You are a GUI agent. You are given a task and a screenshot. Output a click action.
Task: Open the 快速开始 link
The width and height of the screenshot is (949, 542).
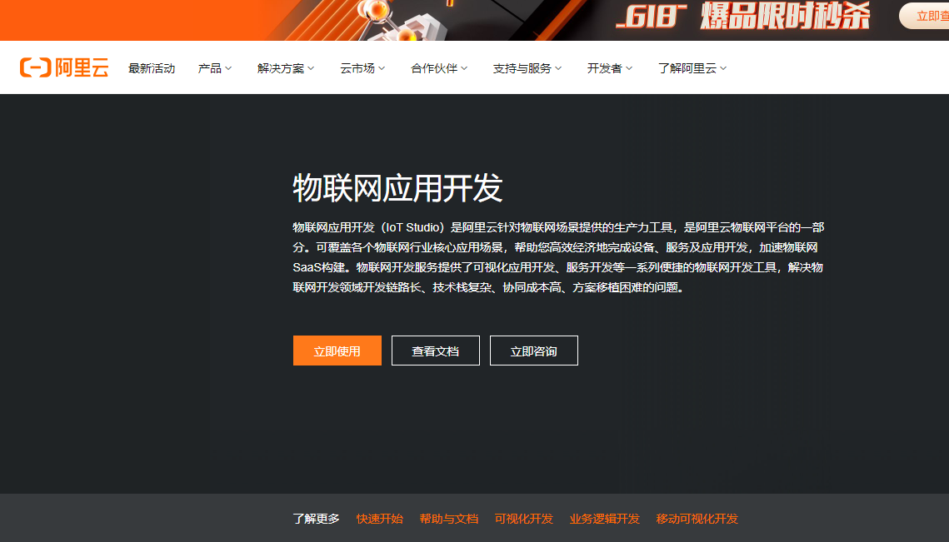click(379, 519)
